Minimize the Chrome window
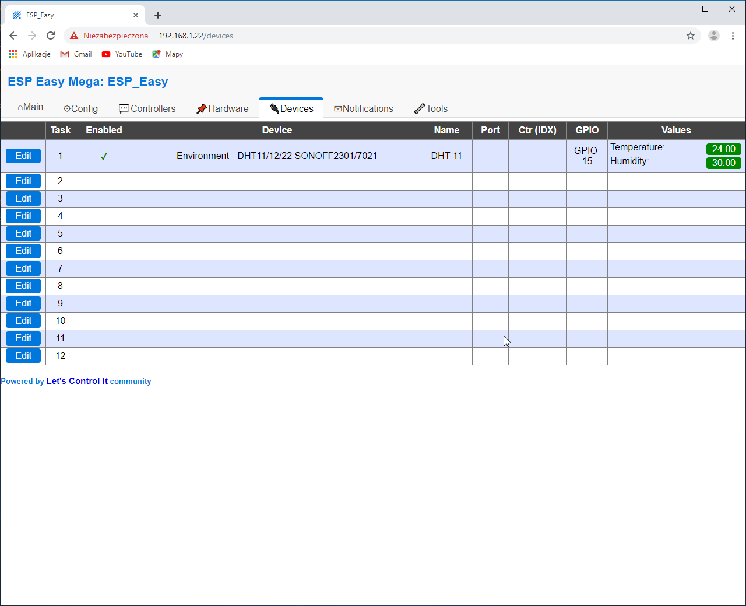 tap(678, 9)
